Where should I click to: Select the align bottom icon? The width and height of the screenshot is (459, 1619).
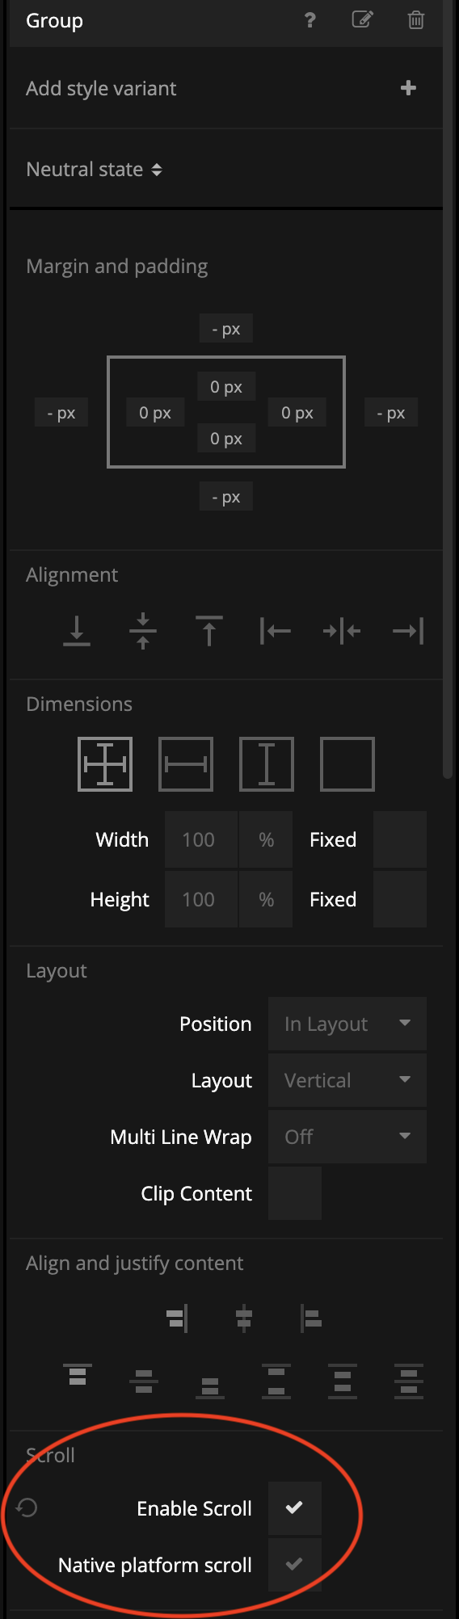pos(77,631)
